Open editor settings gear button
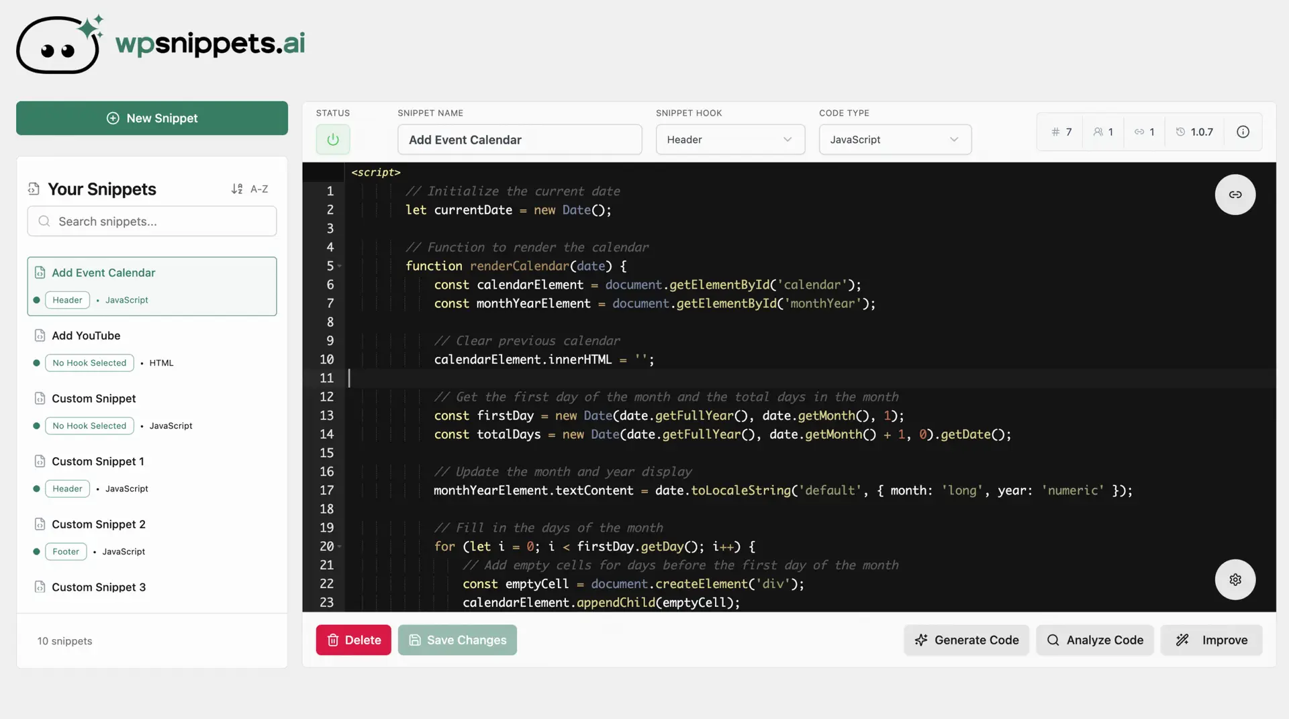 [x=1235, y=579]
